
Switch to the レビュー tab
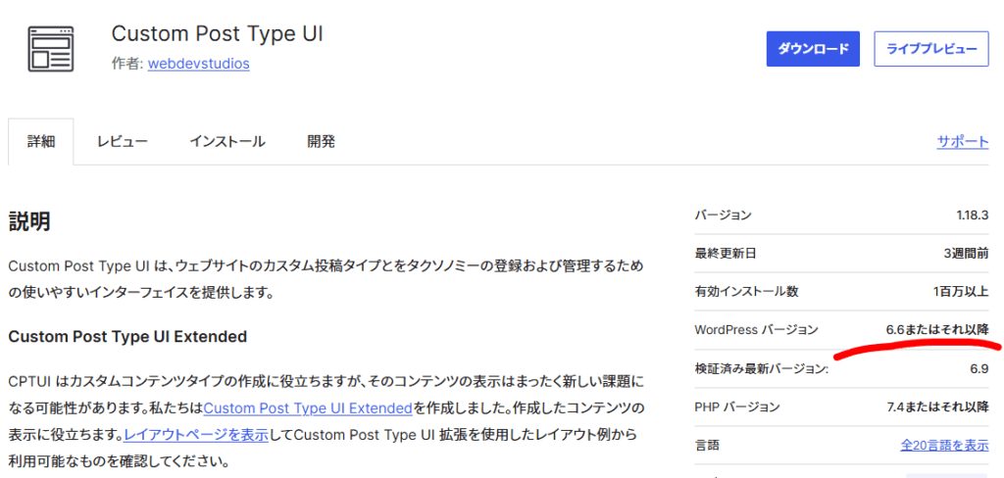pos(123,141)
